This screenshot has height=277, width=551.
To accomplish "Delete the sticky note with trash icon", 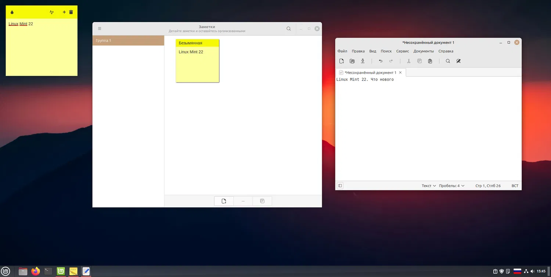I will [71, 12].
